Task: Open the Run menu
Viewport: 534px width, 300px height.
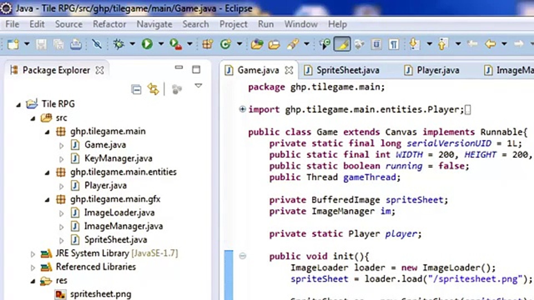Action: coord(266,24)
